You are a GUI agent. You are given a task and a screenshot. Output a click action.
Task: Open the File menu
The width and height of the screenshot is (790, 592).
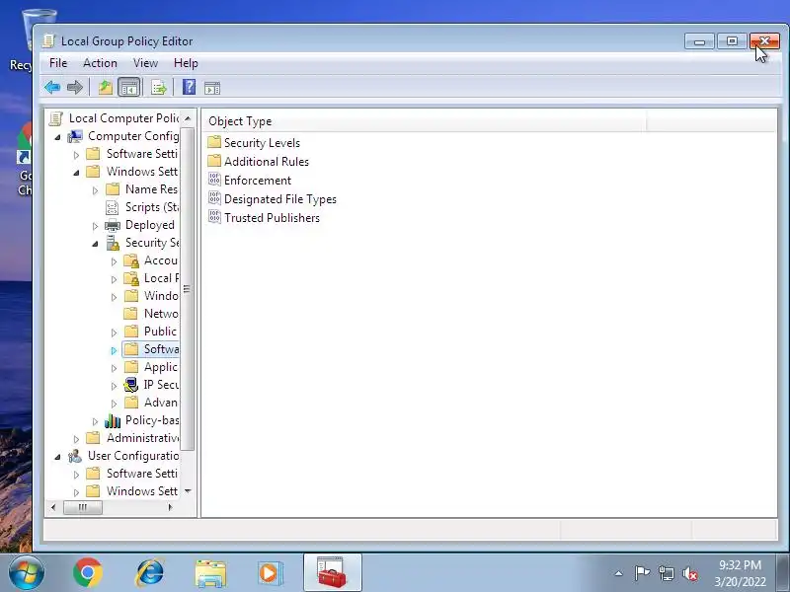click(58, 63)
